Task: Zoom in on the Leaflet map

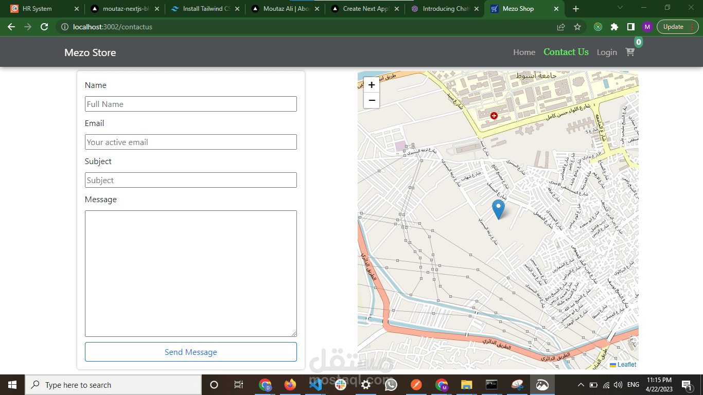Action: tap(372, 85)
